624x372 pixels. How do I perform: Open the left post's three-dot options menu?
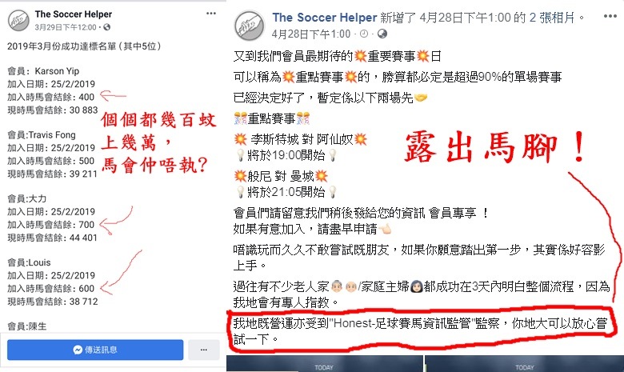point(211,14)
